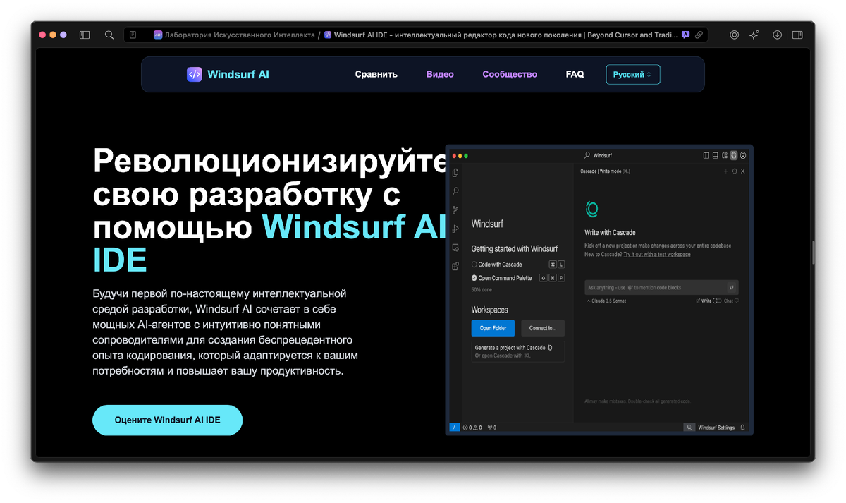Image resolution: width=846 pixels, height=503 pixels.
Task: Open the Сообщество menu item
Action: click(510, 74)
